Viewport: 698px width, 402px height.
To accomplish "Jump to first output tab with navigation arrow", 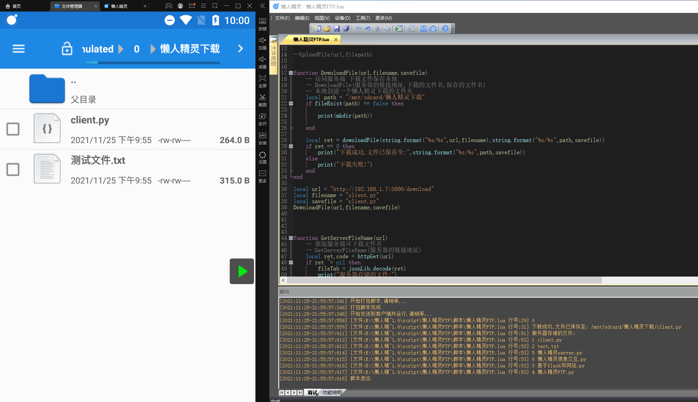I will tap(282, 392).
